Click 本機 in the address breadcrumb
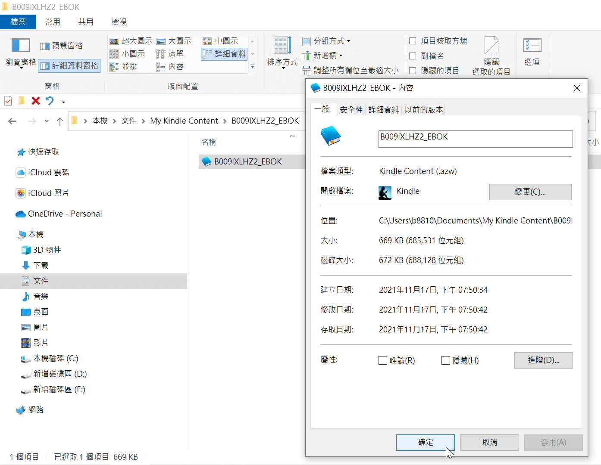 click(x=100, y=121)
